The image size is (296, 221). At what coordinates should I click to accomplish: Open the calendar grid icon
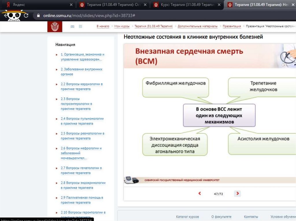click(x=80, y=26)
